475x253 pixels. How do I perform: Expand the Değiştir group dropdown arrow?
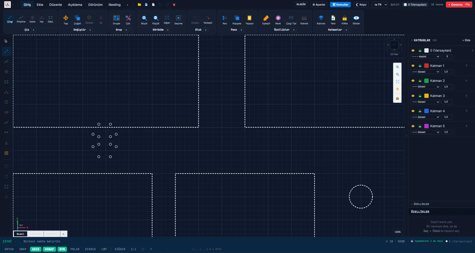(90, 30)
